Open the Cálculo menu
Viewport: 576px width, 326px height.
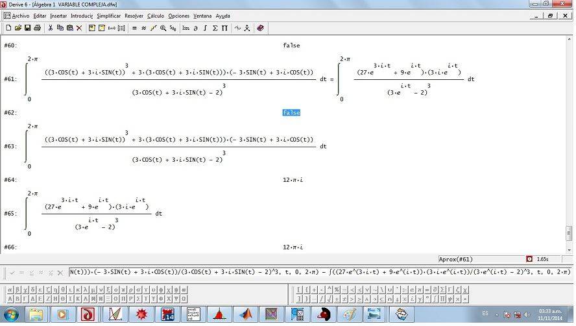tap(156, 16)
